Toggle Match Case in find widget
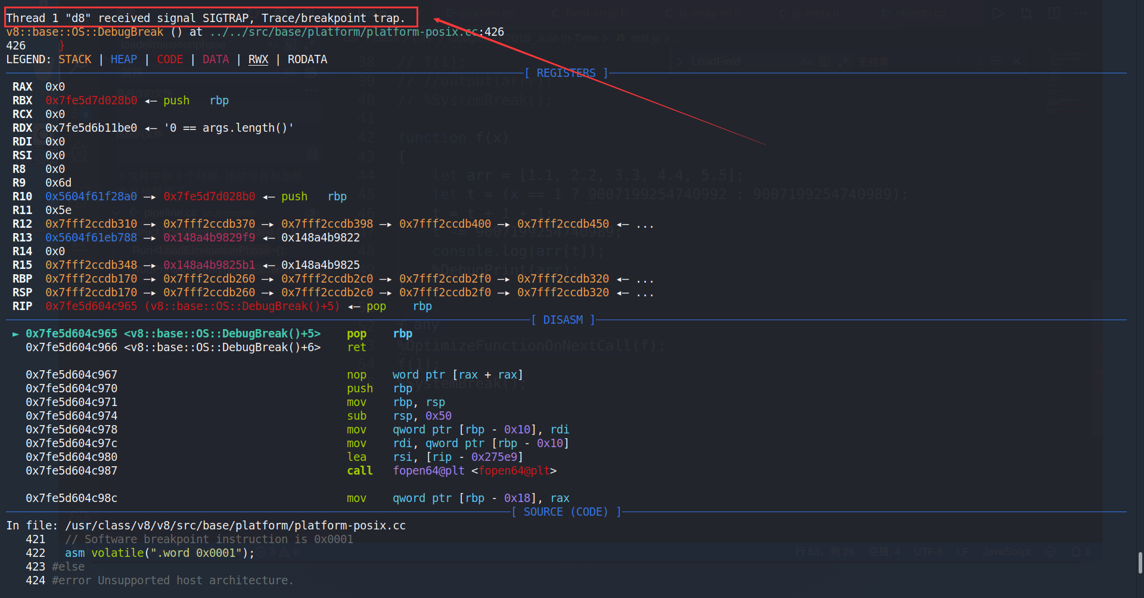The image size is (1144, 598). [x=807, y=61]
